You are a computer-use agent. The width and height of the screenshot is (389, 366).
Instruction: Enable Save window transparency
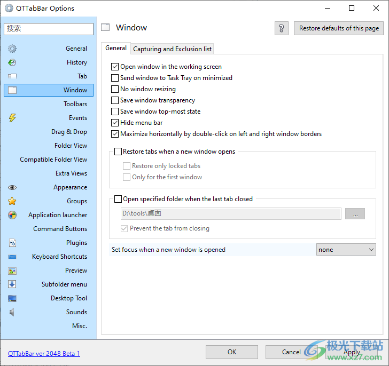click(x=114, y=100)
